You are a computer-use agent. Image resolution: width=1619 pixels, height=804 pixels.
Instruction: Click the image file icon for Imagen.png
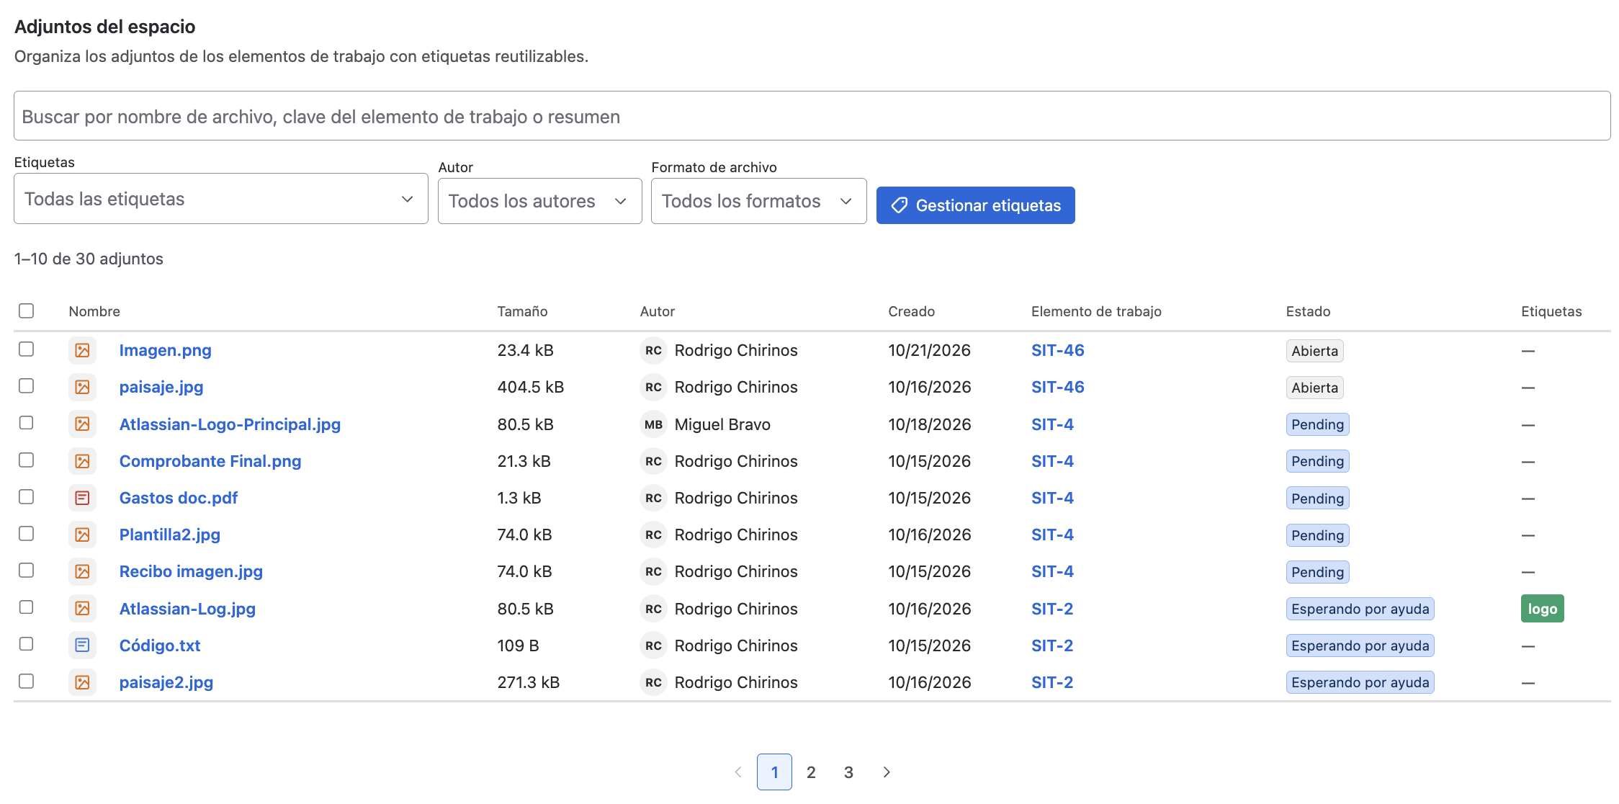(x=83, y=350)
